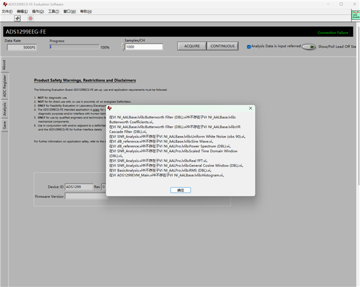Toggle the Show/Poll Lead Off Status switch

[309, 47]
